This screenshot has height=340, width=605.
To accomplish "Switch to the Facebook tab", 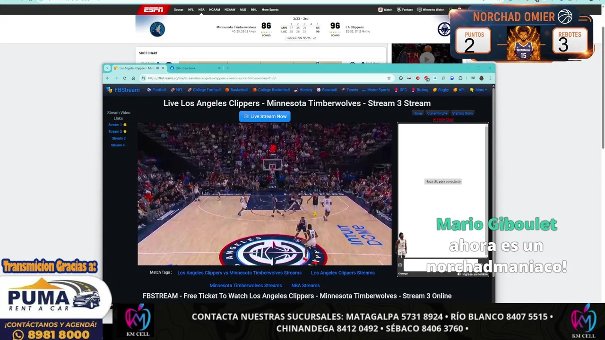I will click(195, 68).
